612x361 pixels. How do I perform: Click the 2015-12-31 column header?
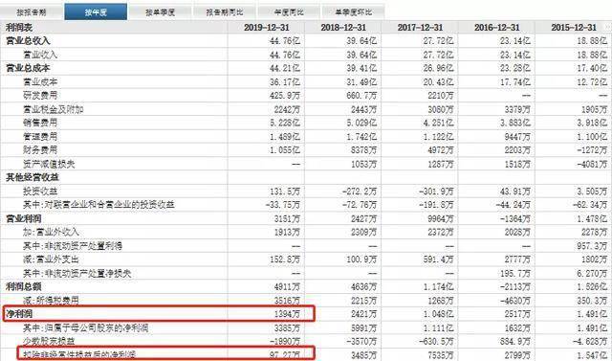click(x=574, y=28)
